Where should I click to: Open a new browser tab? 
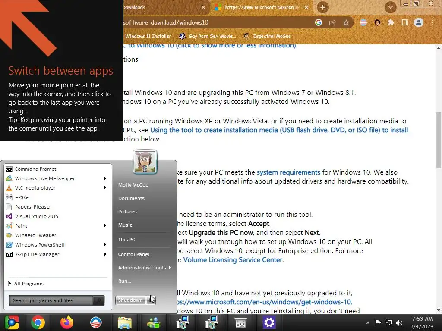[323, 7]
